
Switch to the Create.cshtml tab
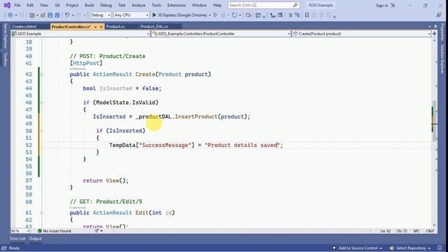click(24, 27)
